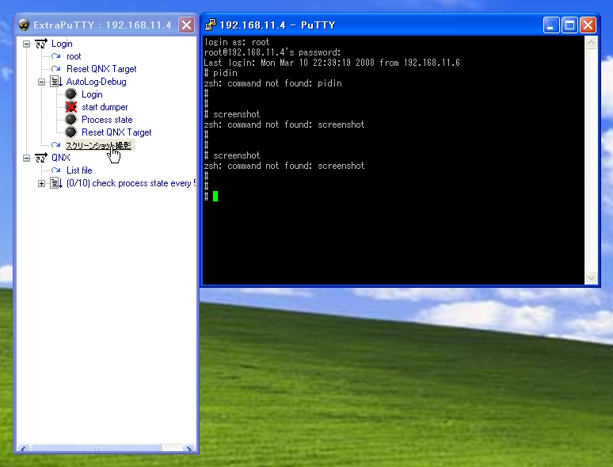The height and width of the screenshot is (467, 613).
Task: Click the arrow icon beside top Reset QNX Target
Action: [56, 68]
